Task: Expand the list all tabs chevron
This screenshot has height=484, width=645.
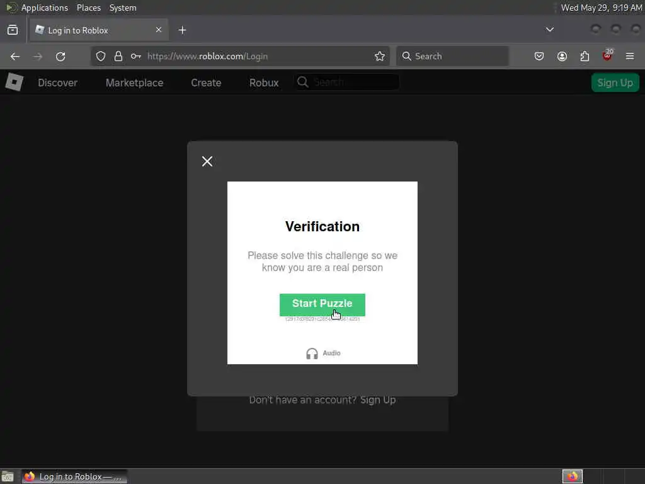Action: pos(549,30)
